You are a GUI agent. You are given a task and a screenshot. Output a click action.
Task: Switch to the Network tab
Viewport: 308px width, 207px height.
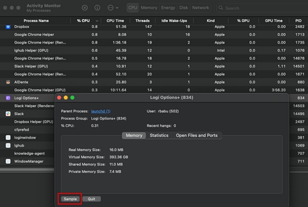pyautogui.click(x=201, y=8)
